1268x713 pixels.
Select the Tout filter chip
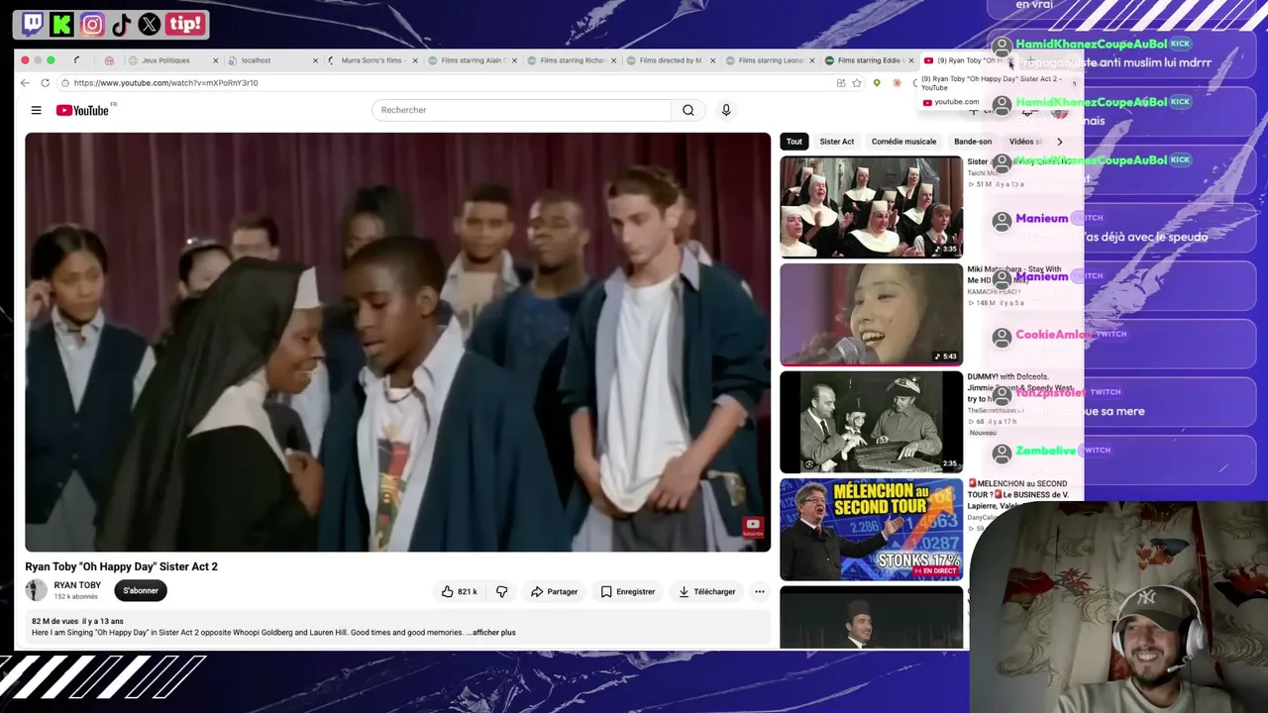(794, 142)
